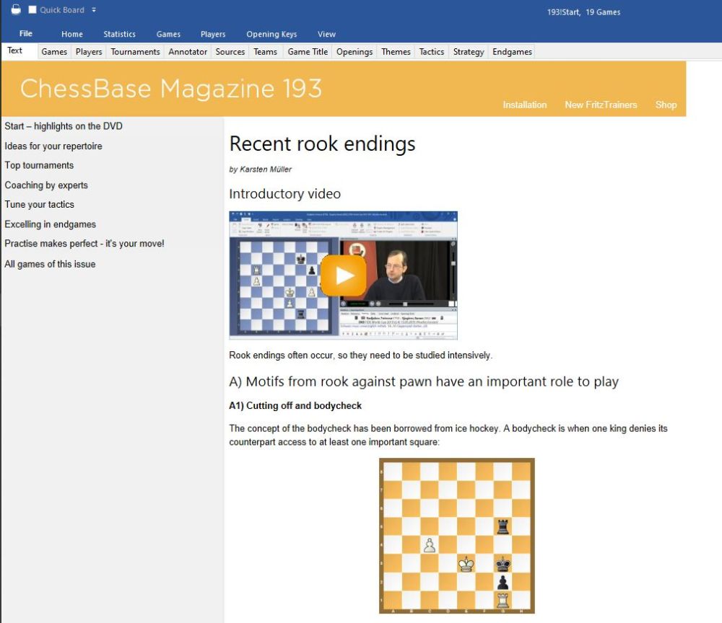The width and height of the screenshot is (722, 623).
Task: Click the black pawn on g2 in diagram
Action: click(x=503, y=582)
